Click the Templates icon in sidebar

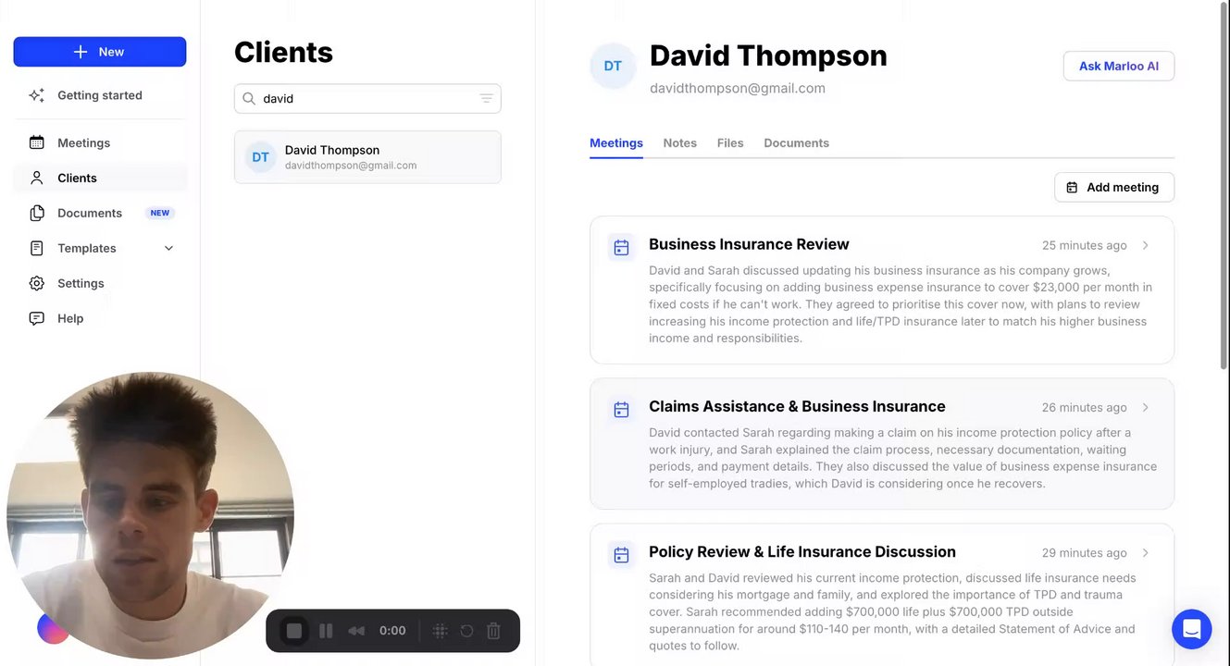point(37,248)
